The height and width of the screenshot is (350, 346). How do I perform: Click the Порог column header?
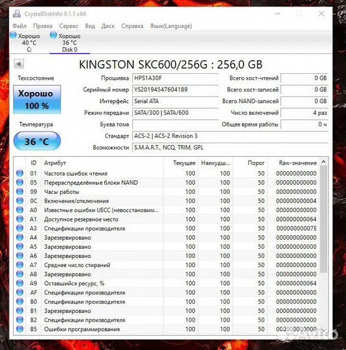(x=250, y=163)
